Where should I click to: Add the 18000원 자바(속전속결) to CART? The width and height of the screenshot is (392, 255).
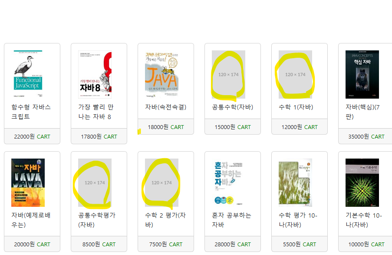177,127
